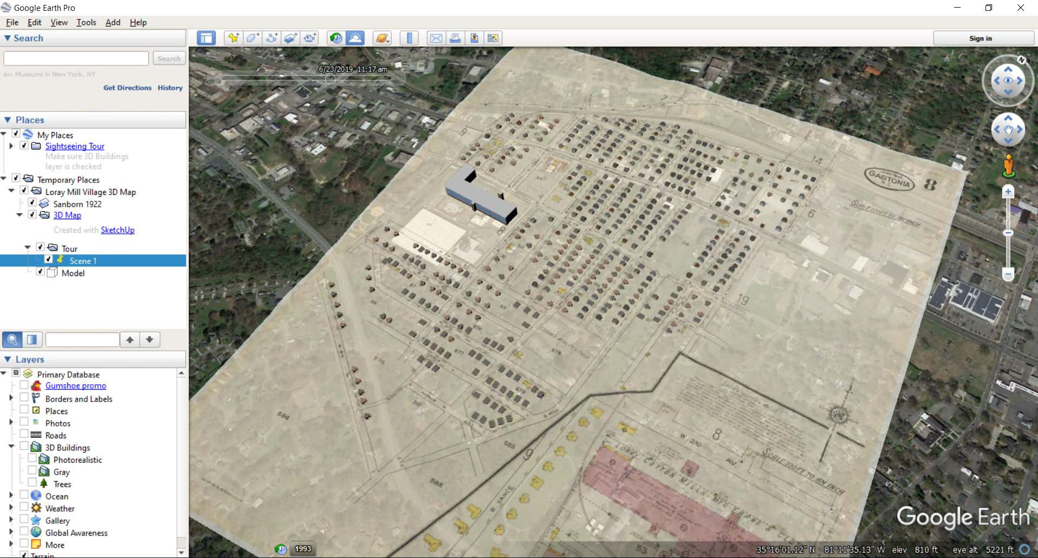Switch between Earth and planets icon
The width and height of the screenshot is (1038, 558).
click(382, 38)
